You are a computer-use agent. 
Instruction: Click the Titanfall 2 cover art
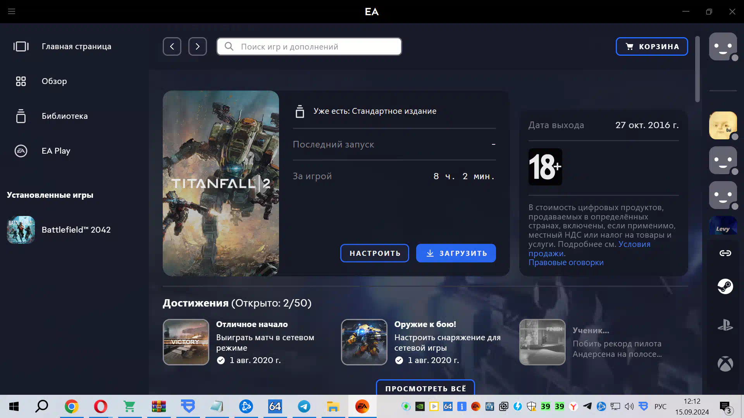221,183
